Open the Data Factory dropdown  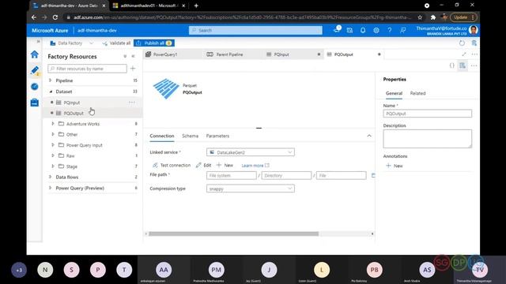pos(71,43)
